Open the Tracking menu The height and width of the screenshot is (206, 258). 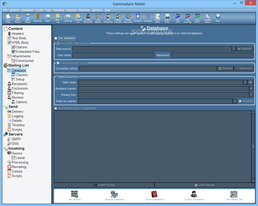coord(58,10)
